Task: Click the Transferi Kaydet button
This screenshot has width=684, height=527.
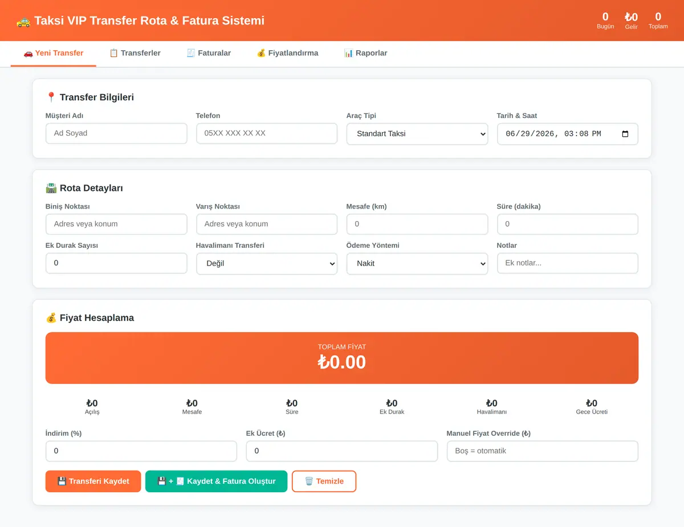Action: 93,481
